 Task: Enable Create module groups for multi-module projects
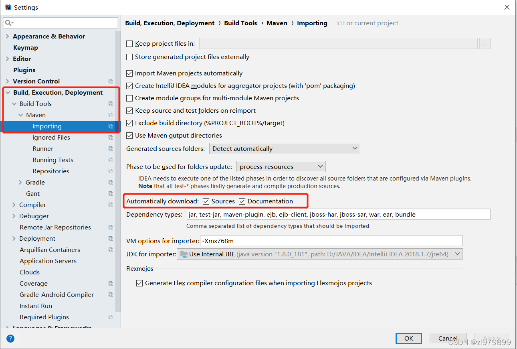point(129,98)
